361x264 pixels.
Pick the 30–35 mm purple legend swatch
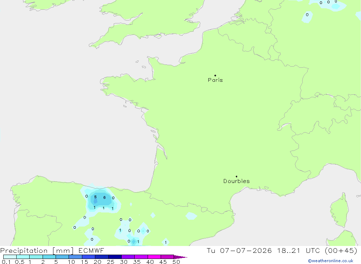click(x=128, y=257)
